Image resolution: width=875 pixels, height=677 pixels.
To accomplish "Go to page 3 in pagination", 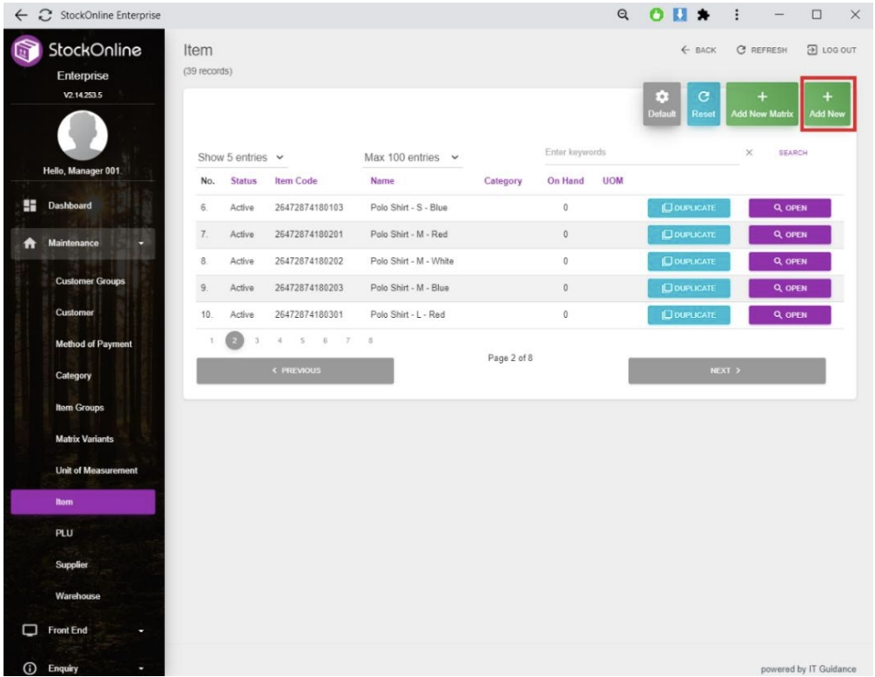I will [x=257, y=340].
